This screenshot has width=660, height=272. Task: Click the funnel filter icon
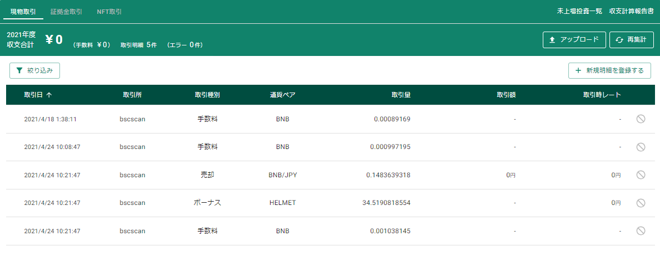coord(19,70)
